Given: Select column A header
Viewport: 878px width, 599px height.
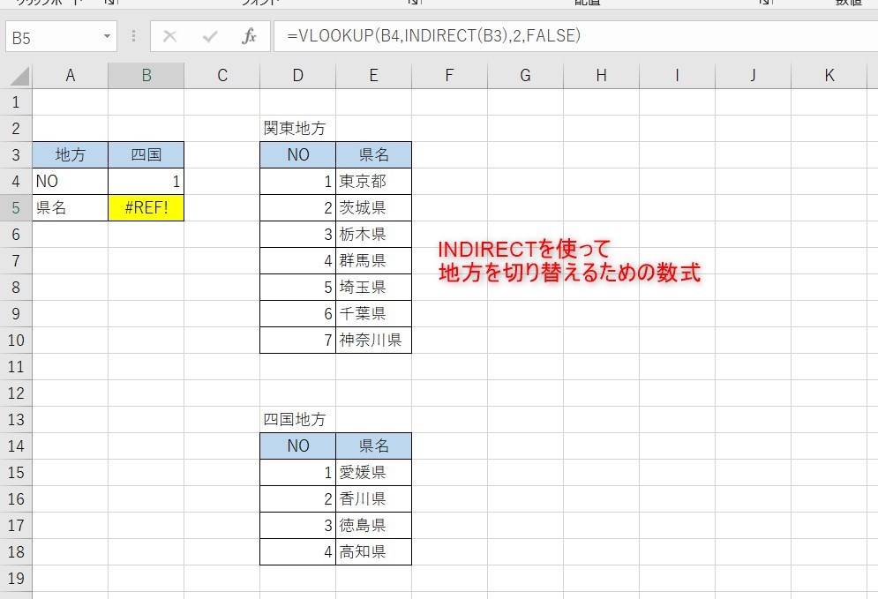Looking at the screenshot, I should coord(70,76).
